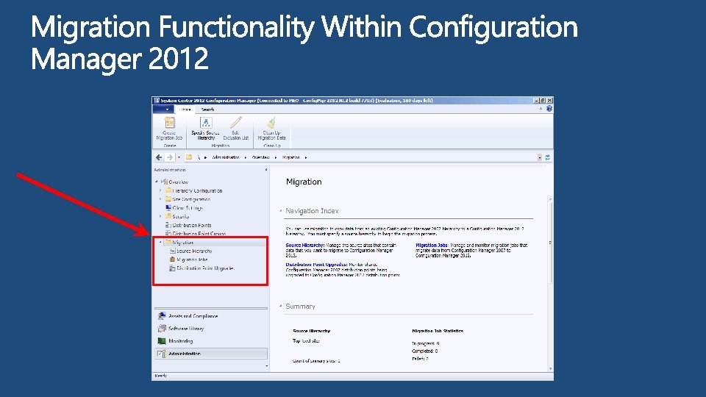706x397 pixels.
Task: Open the Distribution Point Upgrades link
Action: click(316, 265)
